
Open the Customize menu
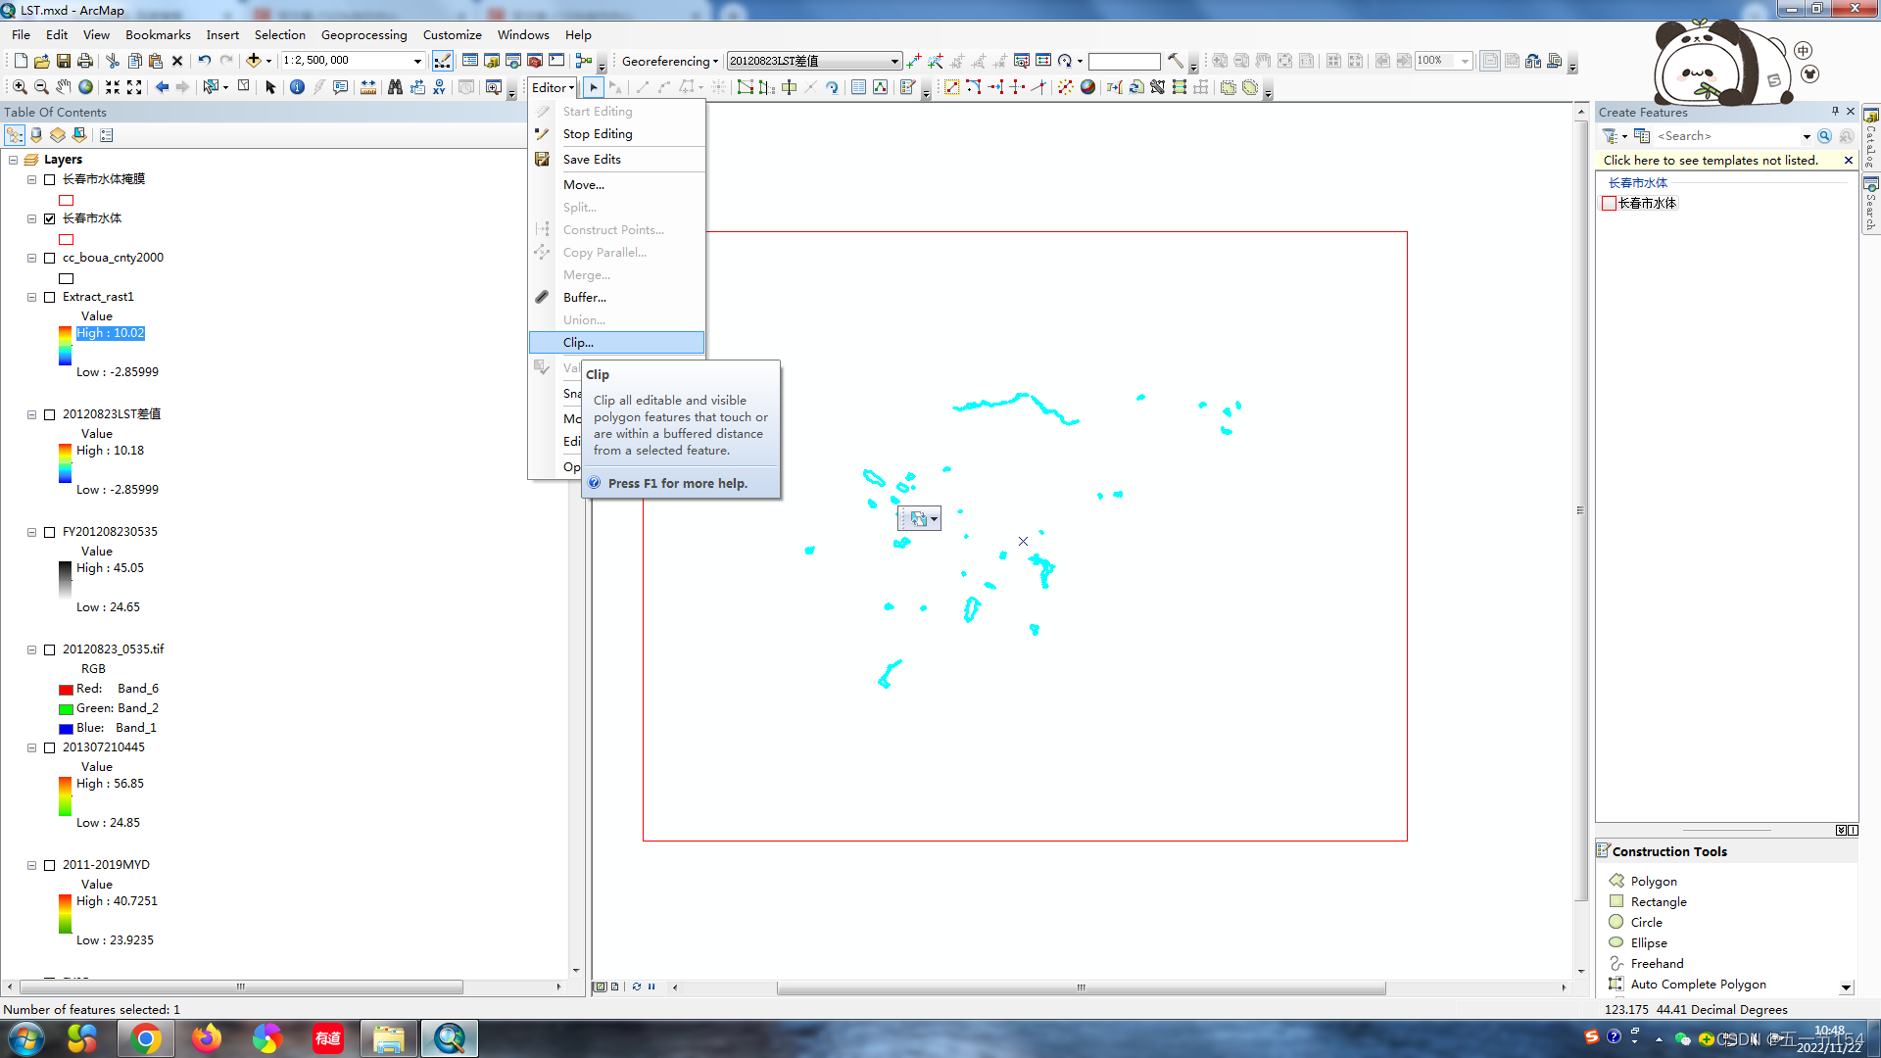[x=452, y=34]
